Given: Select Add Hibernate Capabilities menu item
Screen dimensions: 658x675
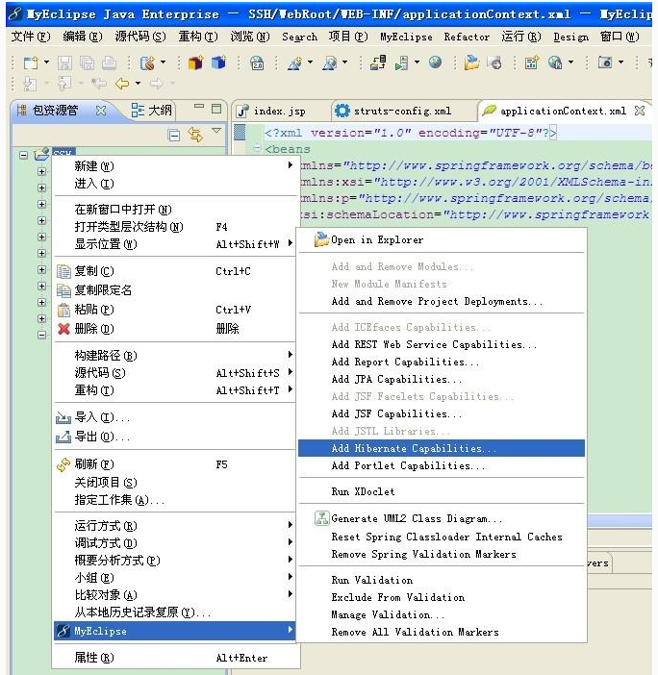Looking at the screenshot, I should (x=442, y=448).
